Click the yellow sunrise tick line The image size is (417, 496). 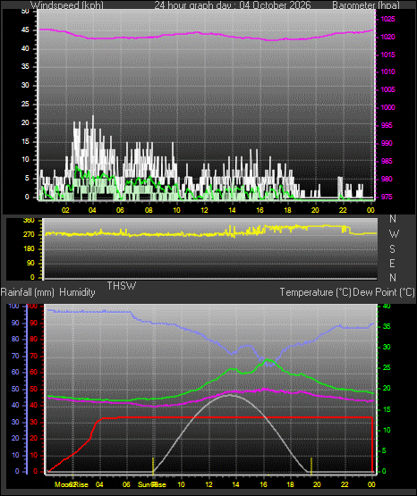(153, 466)
